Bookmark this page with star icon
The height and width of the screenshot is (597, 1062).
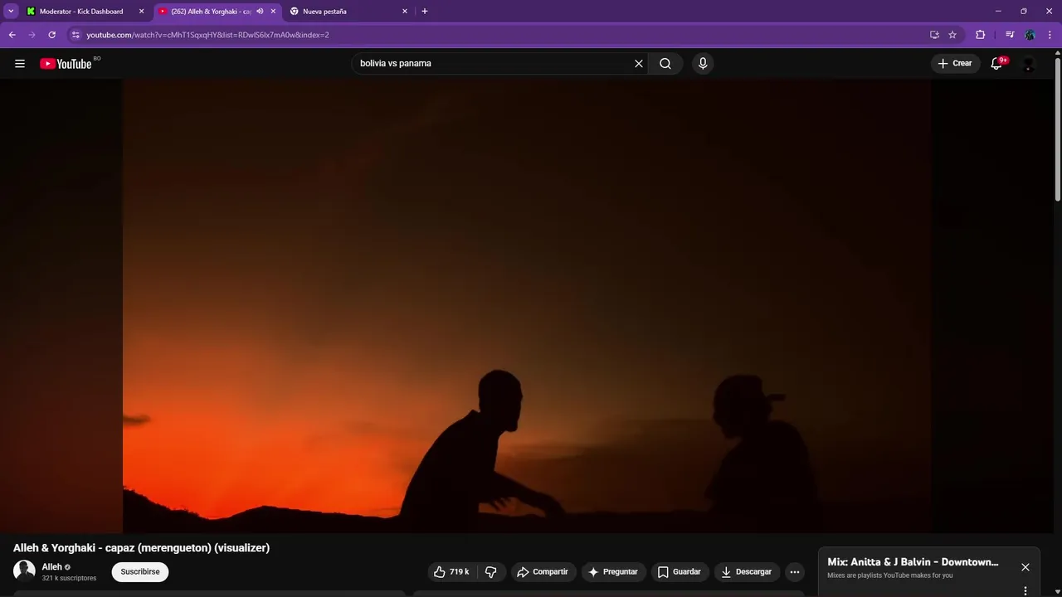[952, 35]
